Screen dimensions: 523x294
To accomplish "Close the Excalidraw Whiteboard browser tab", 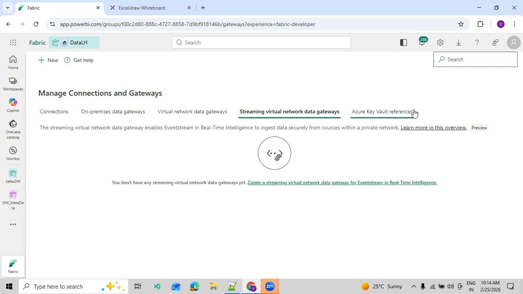I will (x=189, y=8).
